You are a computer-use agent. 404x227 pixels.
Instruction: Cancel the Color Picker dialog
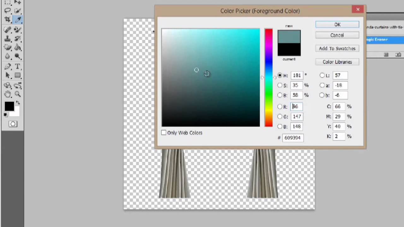click(337, 35)
